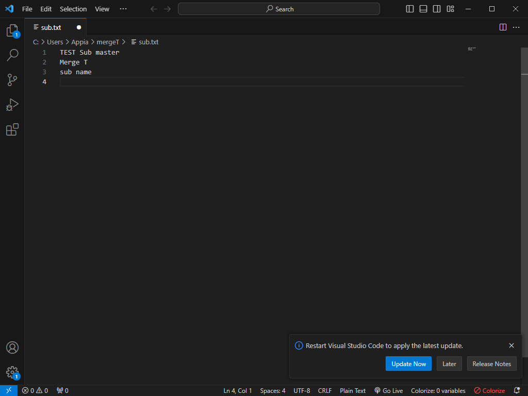The height and width of the screenshot is (396, 528).
Task: Open the File menu
Action: pyautogui.click(x=27, y=9)
